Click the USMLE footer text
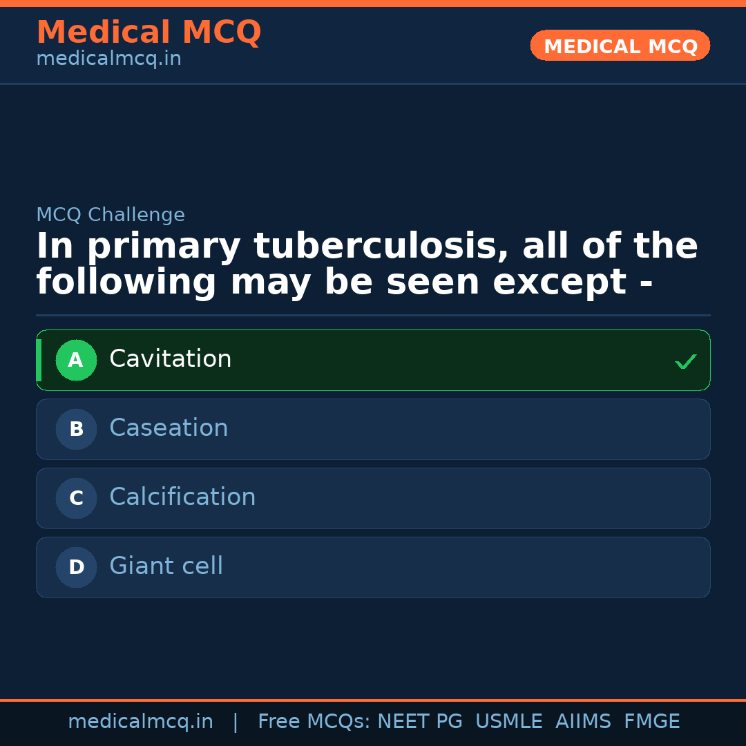746x746 pixels. (508, 722)
